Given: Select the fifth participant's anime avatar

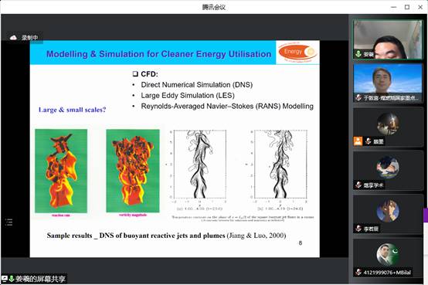Looking at the screenshot, I should tap(388, 211).
